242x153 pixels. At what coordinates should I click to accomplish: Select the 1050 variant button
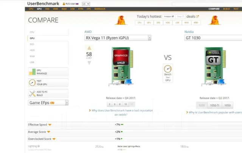(228, 105)
